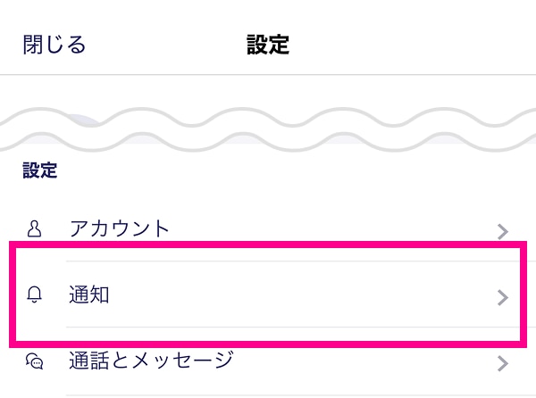
Task: Click the bold 設定 section header
Action: tap(40, 170)
